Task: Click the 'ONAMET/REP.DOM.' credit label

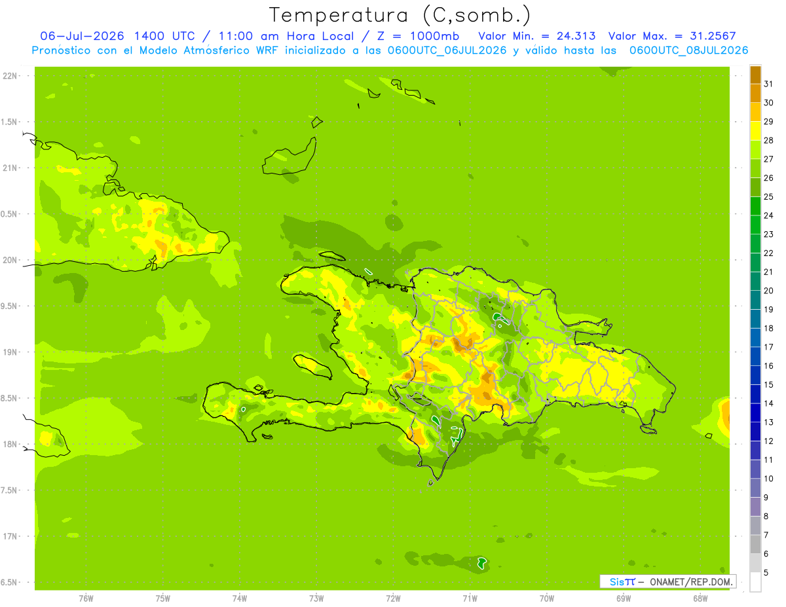Action: 690,581
